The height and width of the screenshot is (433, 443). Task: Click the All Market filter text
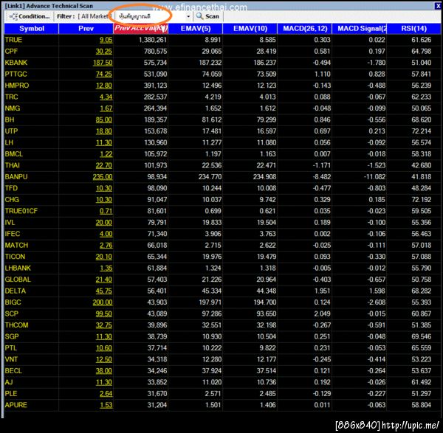(x=95, y=16)
